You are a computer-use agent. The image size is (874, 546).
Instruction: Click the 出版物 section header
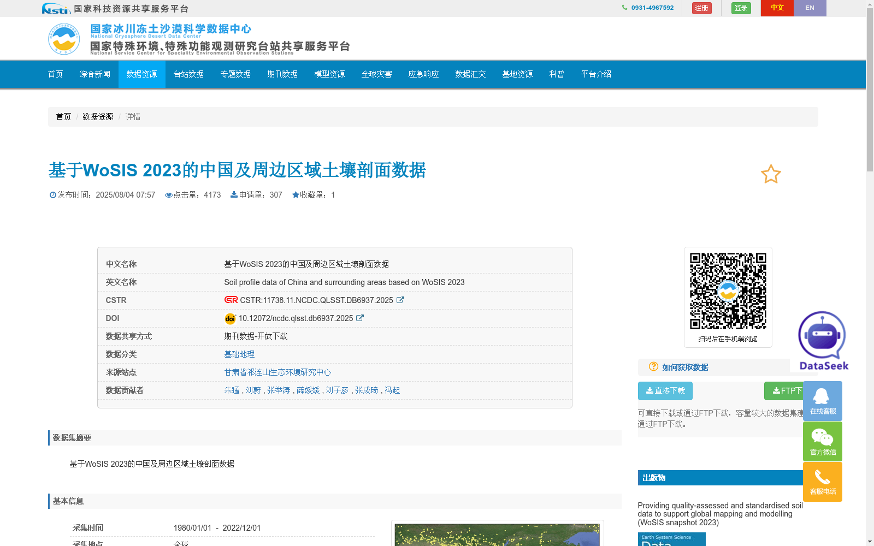click(720, 478)
